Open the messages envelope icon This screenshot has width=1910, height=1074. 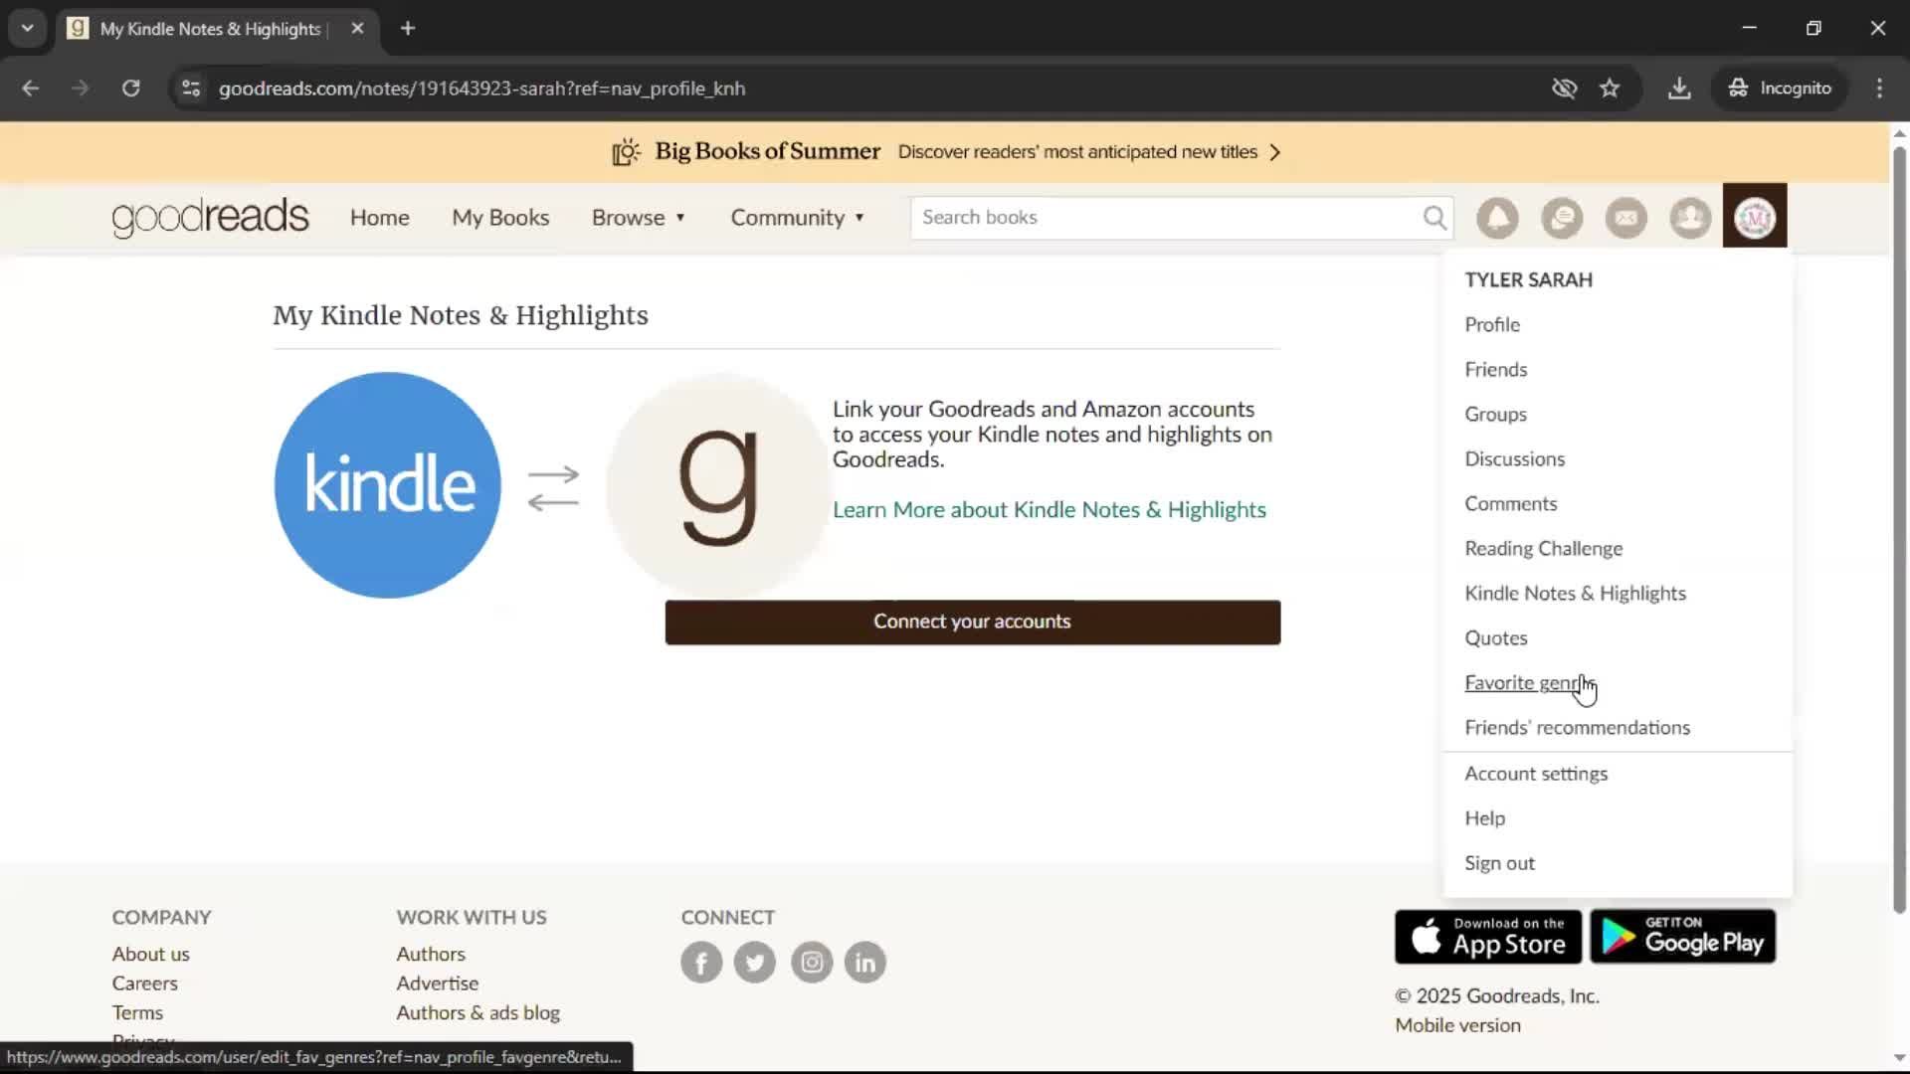pos(1626,217)
